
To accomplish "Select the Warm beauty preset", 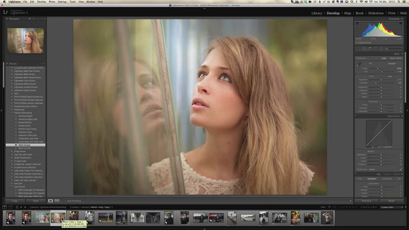I will [x=26, y=145].
